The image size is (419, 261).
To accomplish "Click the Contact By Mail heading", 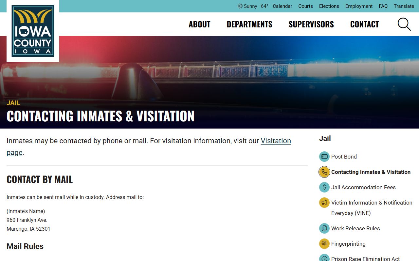I will pos(40,179).
